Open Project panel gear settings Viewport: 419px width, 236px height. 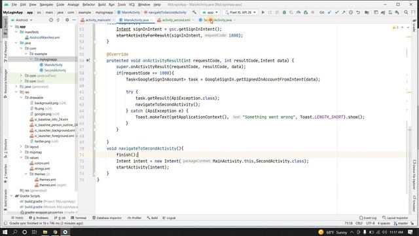[67, 20]
